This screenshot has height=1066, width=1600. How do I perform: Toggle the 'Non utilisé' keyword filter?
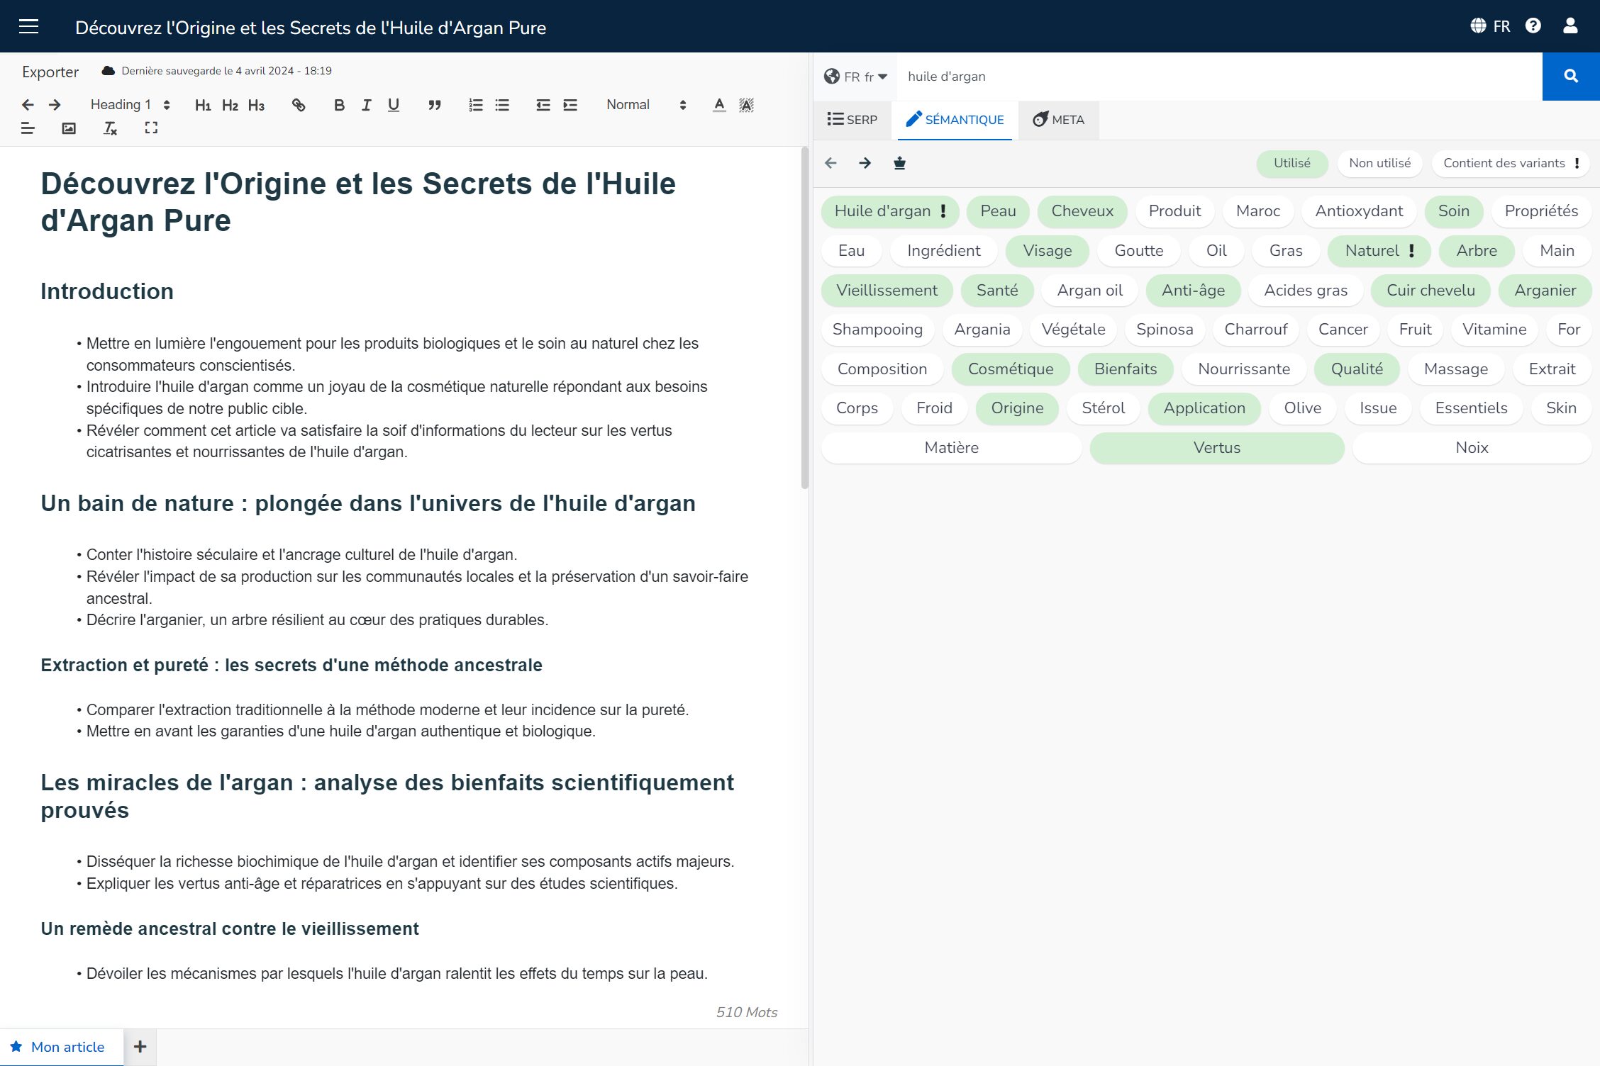pyautogui.click(x=1379, y=163)
